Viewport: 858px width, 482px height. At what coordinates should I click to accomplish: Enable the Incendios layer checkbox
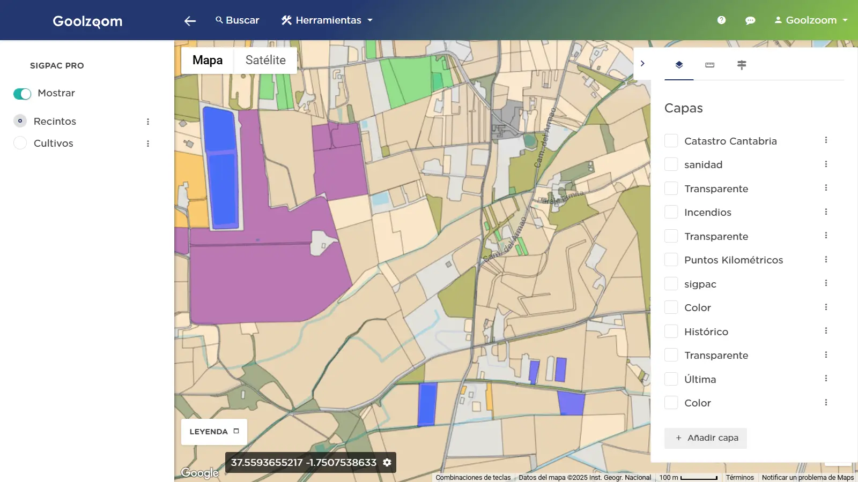click(671, 212)
